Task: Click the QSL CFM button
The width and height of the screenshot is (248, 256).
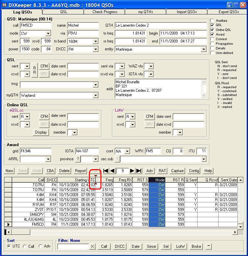Action: [44, 66]
